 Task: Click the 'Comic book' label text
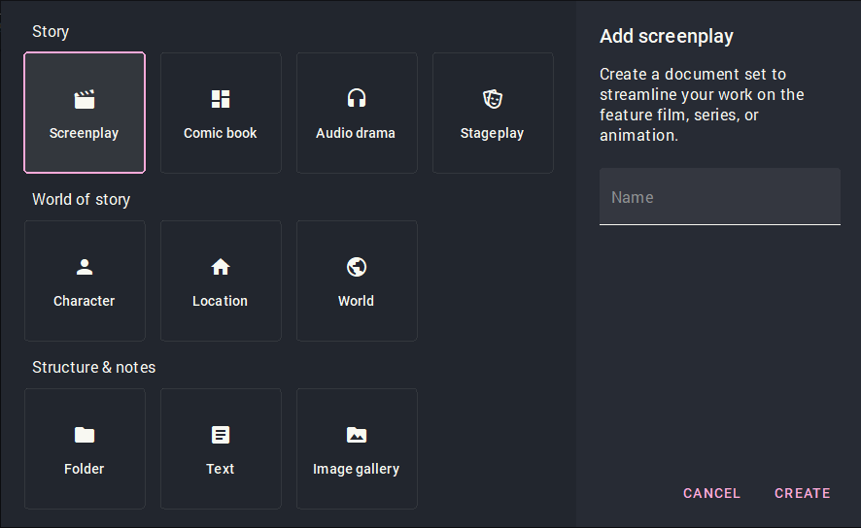[x=221, y=133]
